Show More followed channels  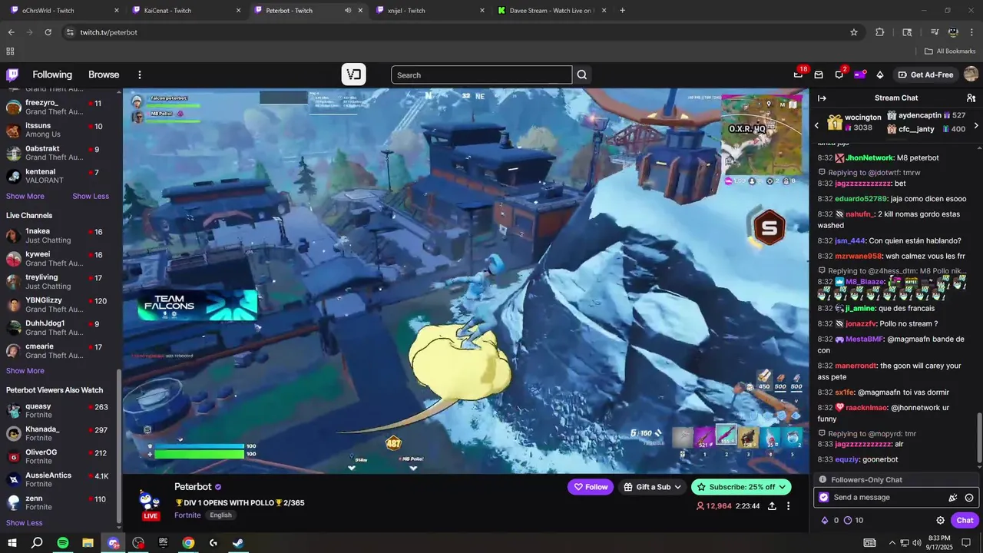pos(25,196)
